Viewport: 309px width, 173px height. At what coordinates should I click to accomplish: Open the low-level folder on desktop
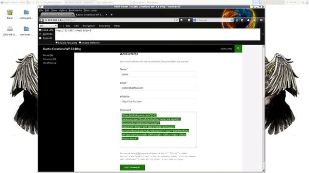pos(26,31)
